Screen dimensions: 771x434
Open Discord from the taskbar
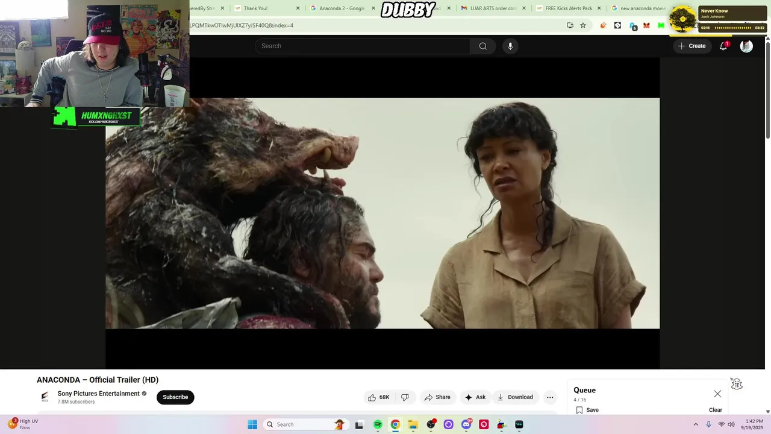pos(466,424)
